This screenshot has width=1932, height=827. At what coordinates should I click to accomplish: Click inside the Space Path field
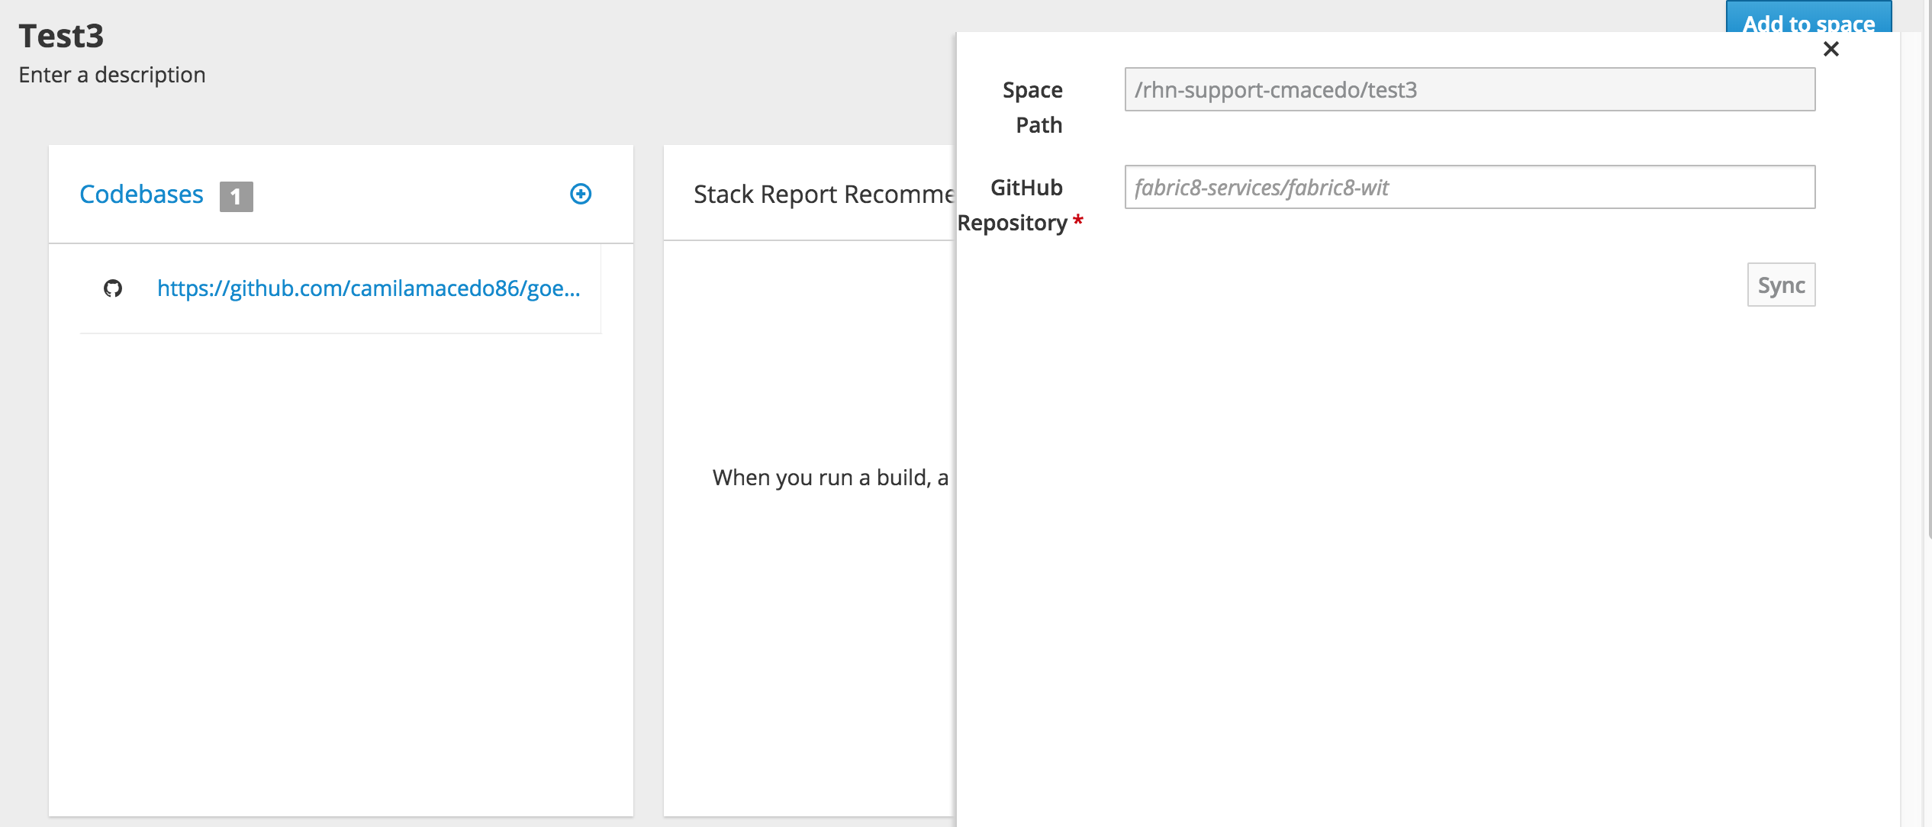tap(1467, 89)
